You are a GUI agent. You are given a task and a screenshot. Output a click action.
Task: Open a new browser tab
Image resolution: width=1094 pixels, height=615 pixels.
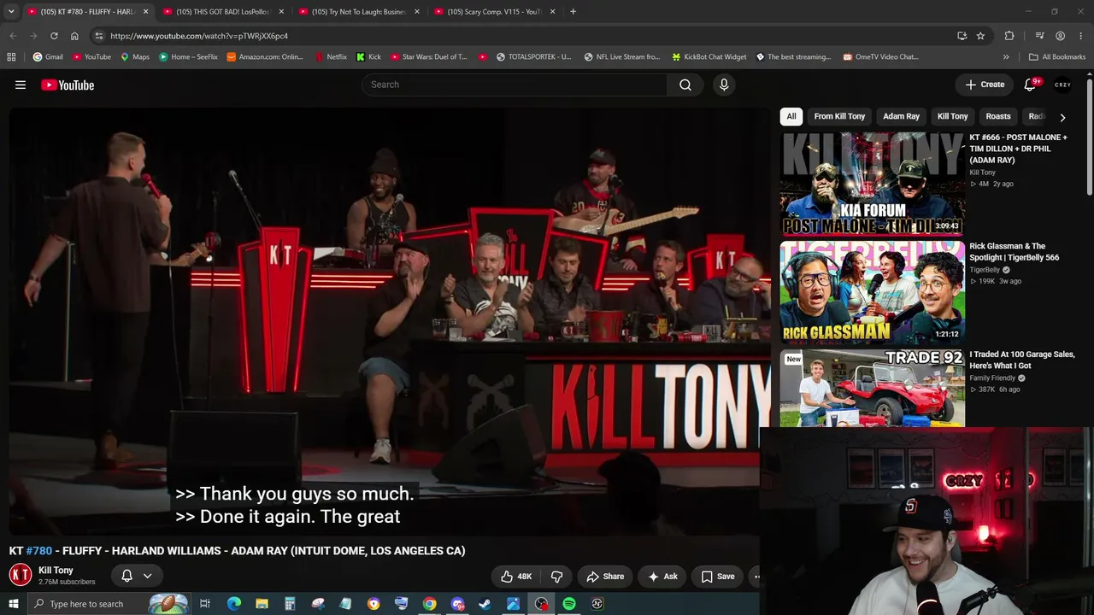tap(573, 12)
